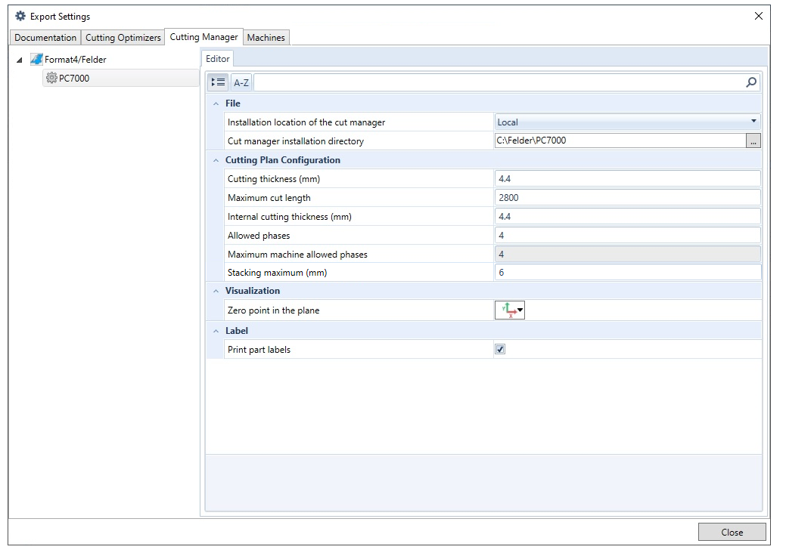
Task: Switch to the Cutting Optimizers tab
Action: [x=123, y=38]
